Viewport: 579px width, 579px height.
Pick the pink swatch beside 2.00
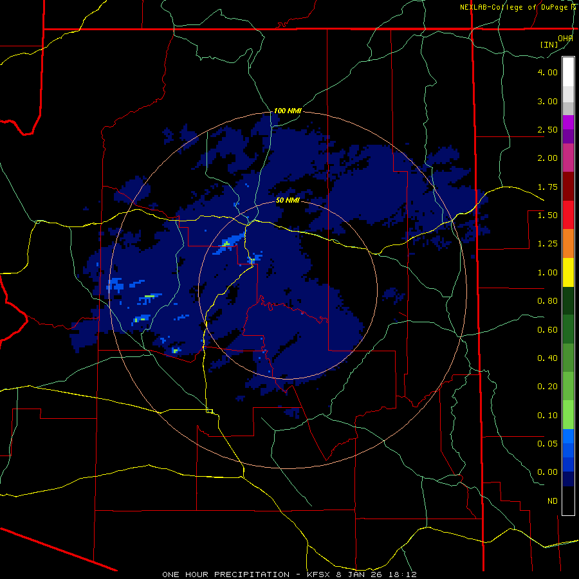(568, 158)
